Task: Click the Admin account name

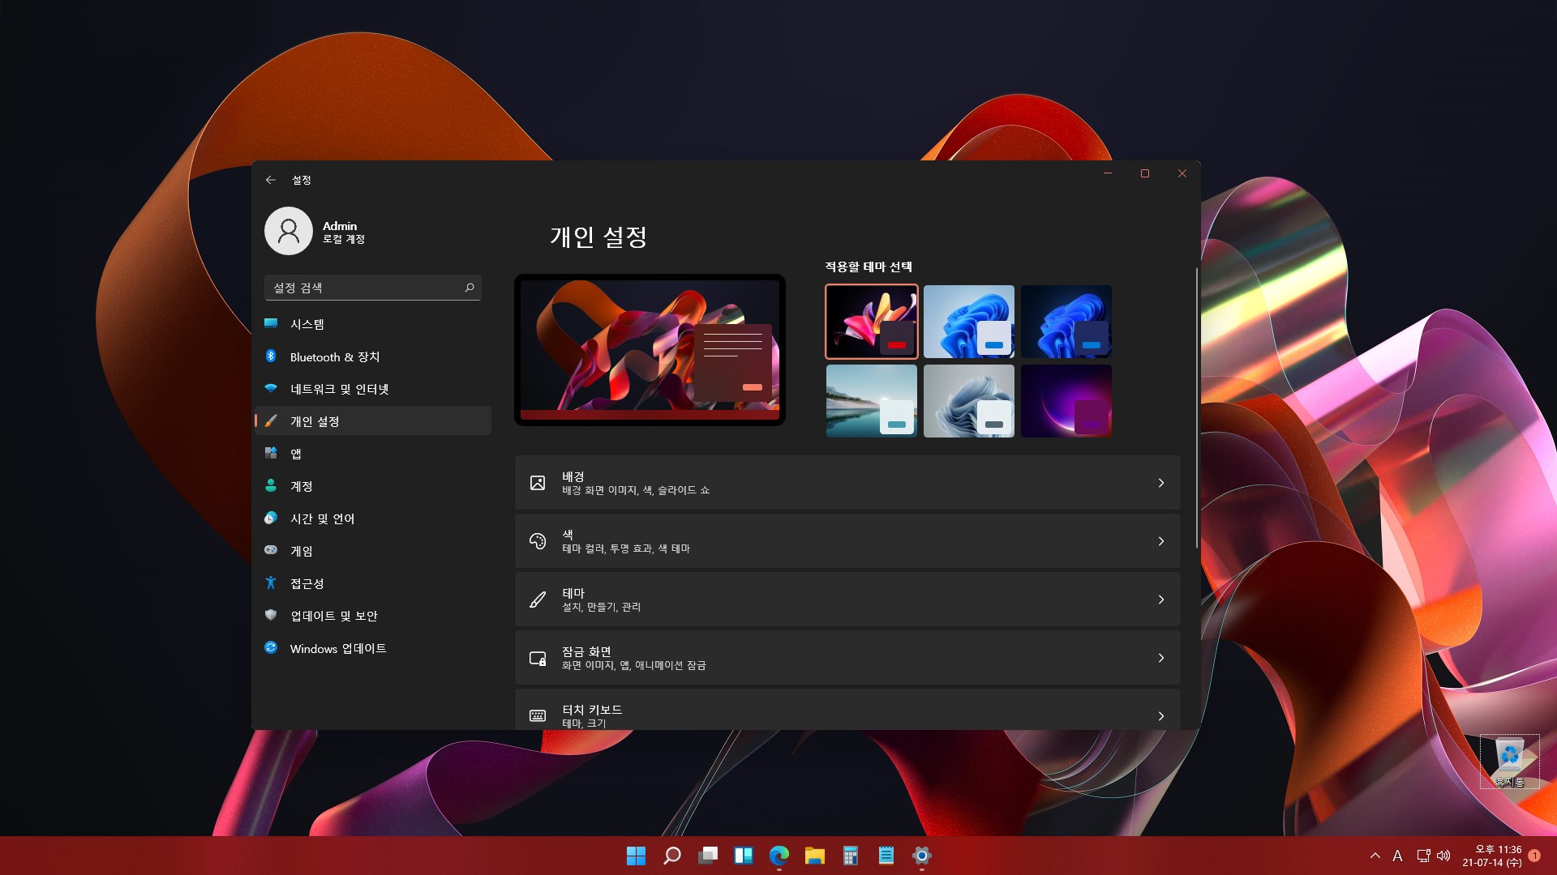Action: (340, 226)
